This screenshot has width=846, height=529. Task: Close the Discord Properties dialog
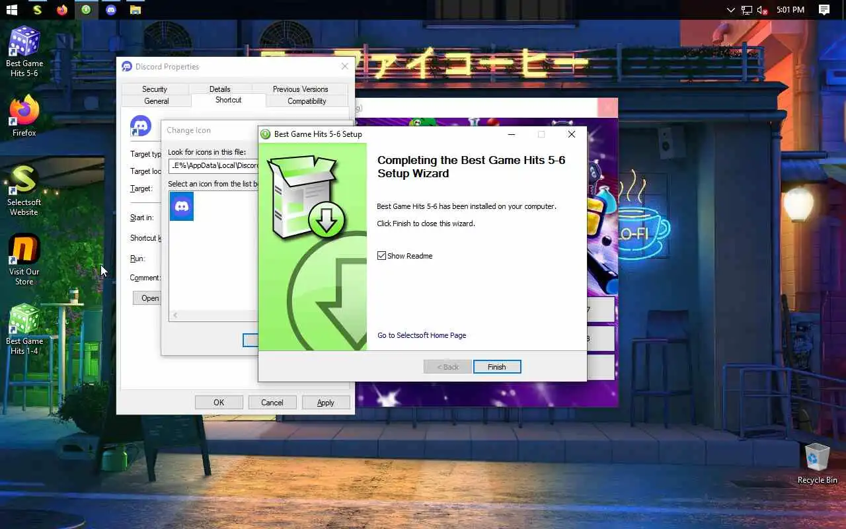[x=344, y=67]
